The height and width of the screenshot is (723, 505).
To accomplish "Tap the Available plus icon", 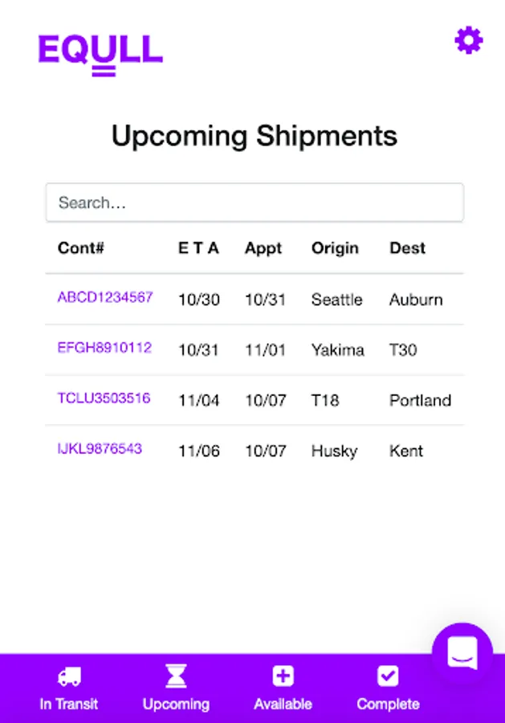I will point(283,676).
